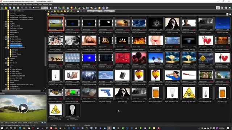Expand the S9 Video Diary folder node
Viewport: 232px width, 130px height.
click(x=6, y=71)
